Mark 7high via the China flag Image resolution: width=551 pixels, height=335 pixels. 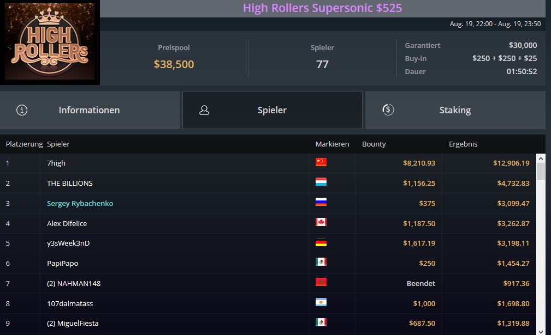(x=321, y=162)
